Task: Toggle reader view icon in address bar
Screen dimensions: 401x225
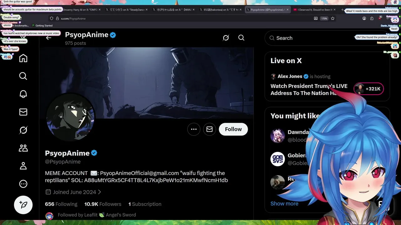Action: 315,18
